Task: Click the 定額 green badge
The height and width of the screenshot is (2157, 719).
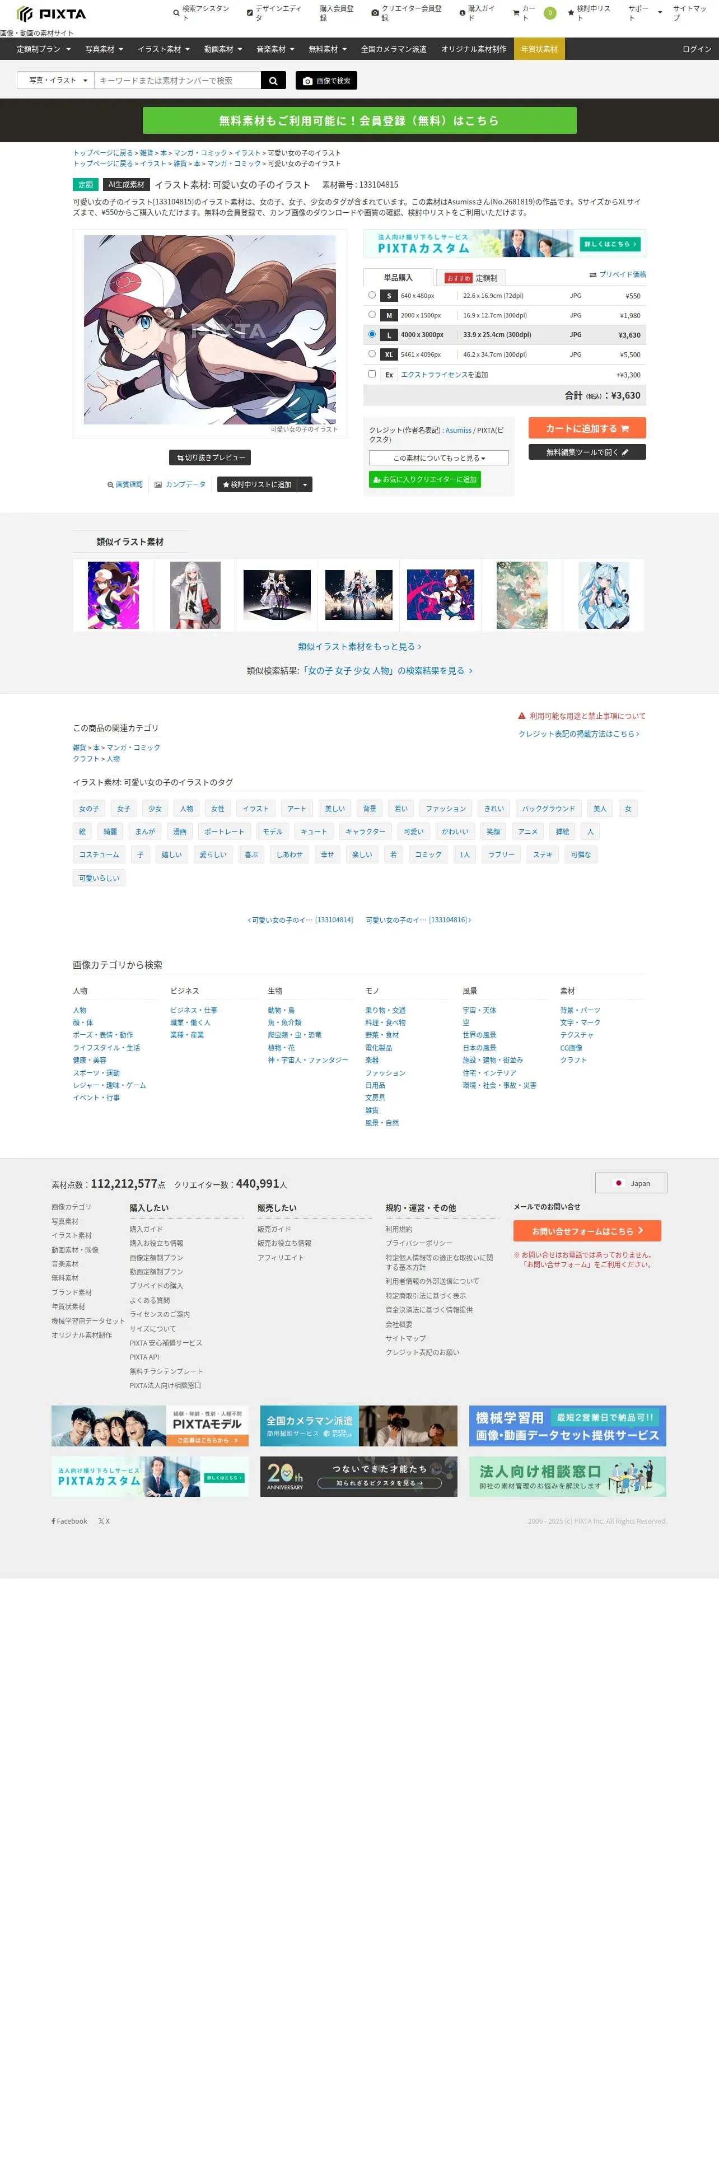Action: pos(85,185)
